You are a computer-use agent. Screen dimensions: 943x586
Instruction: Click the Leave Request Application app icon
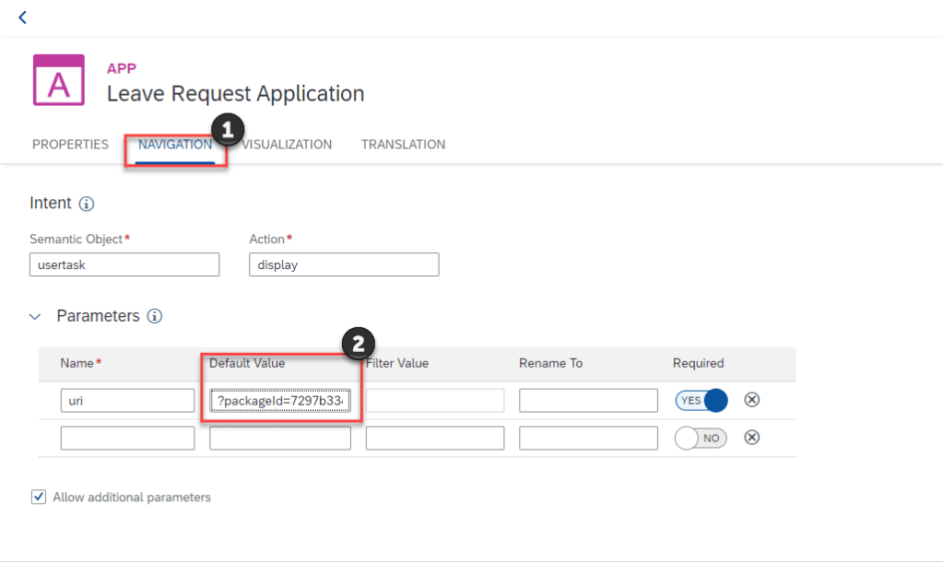(59, 80)
